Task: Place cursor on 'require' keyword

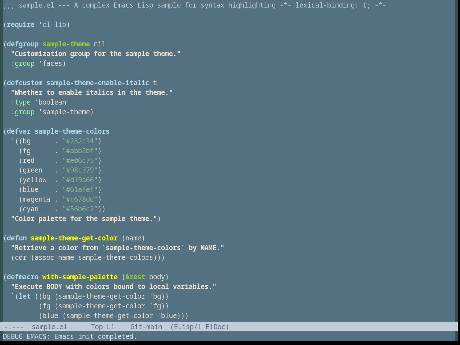Action: coord(20,24)
